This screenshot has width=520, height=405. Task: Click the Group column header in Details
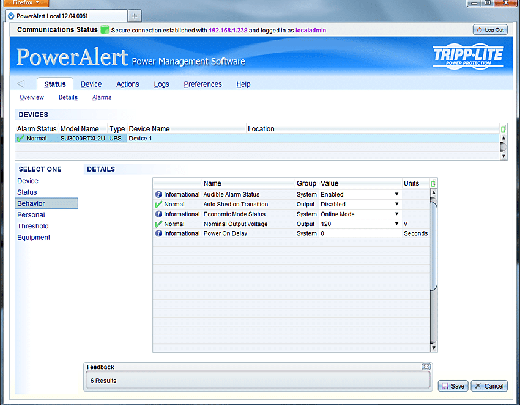(306, 183)
